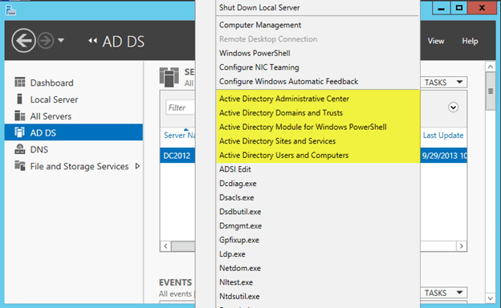Click the breadcrumb double-arrow before AD DS
Image resolution: width=501 pixels, height=308 pixels.
(92, 41)
